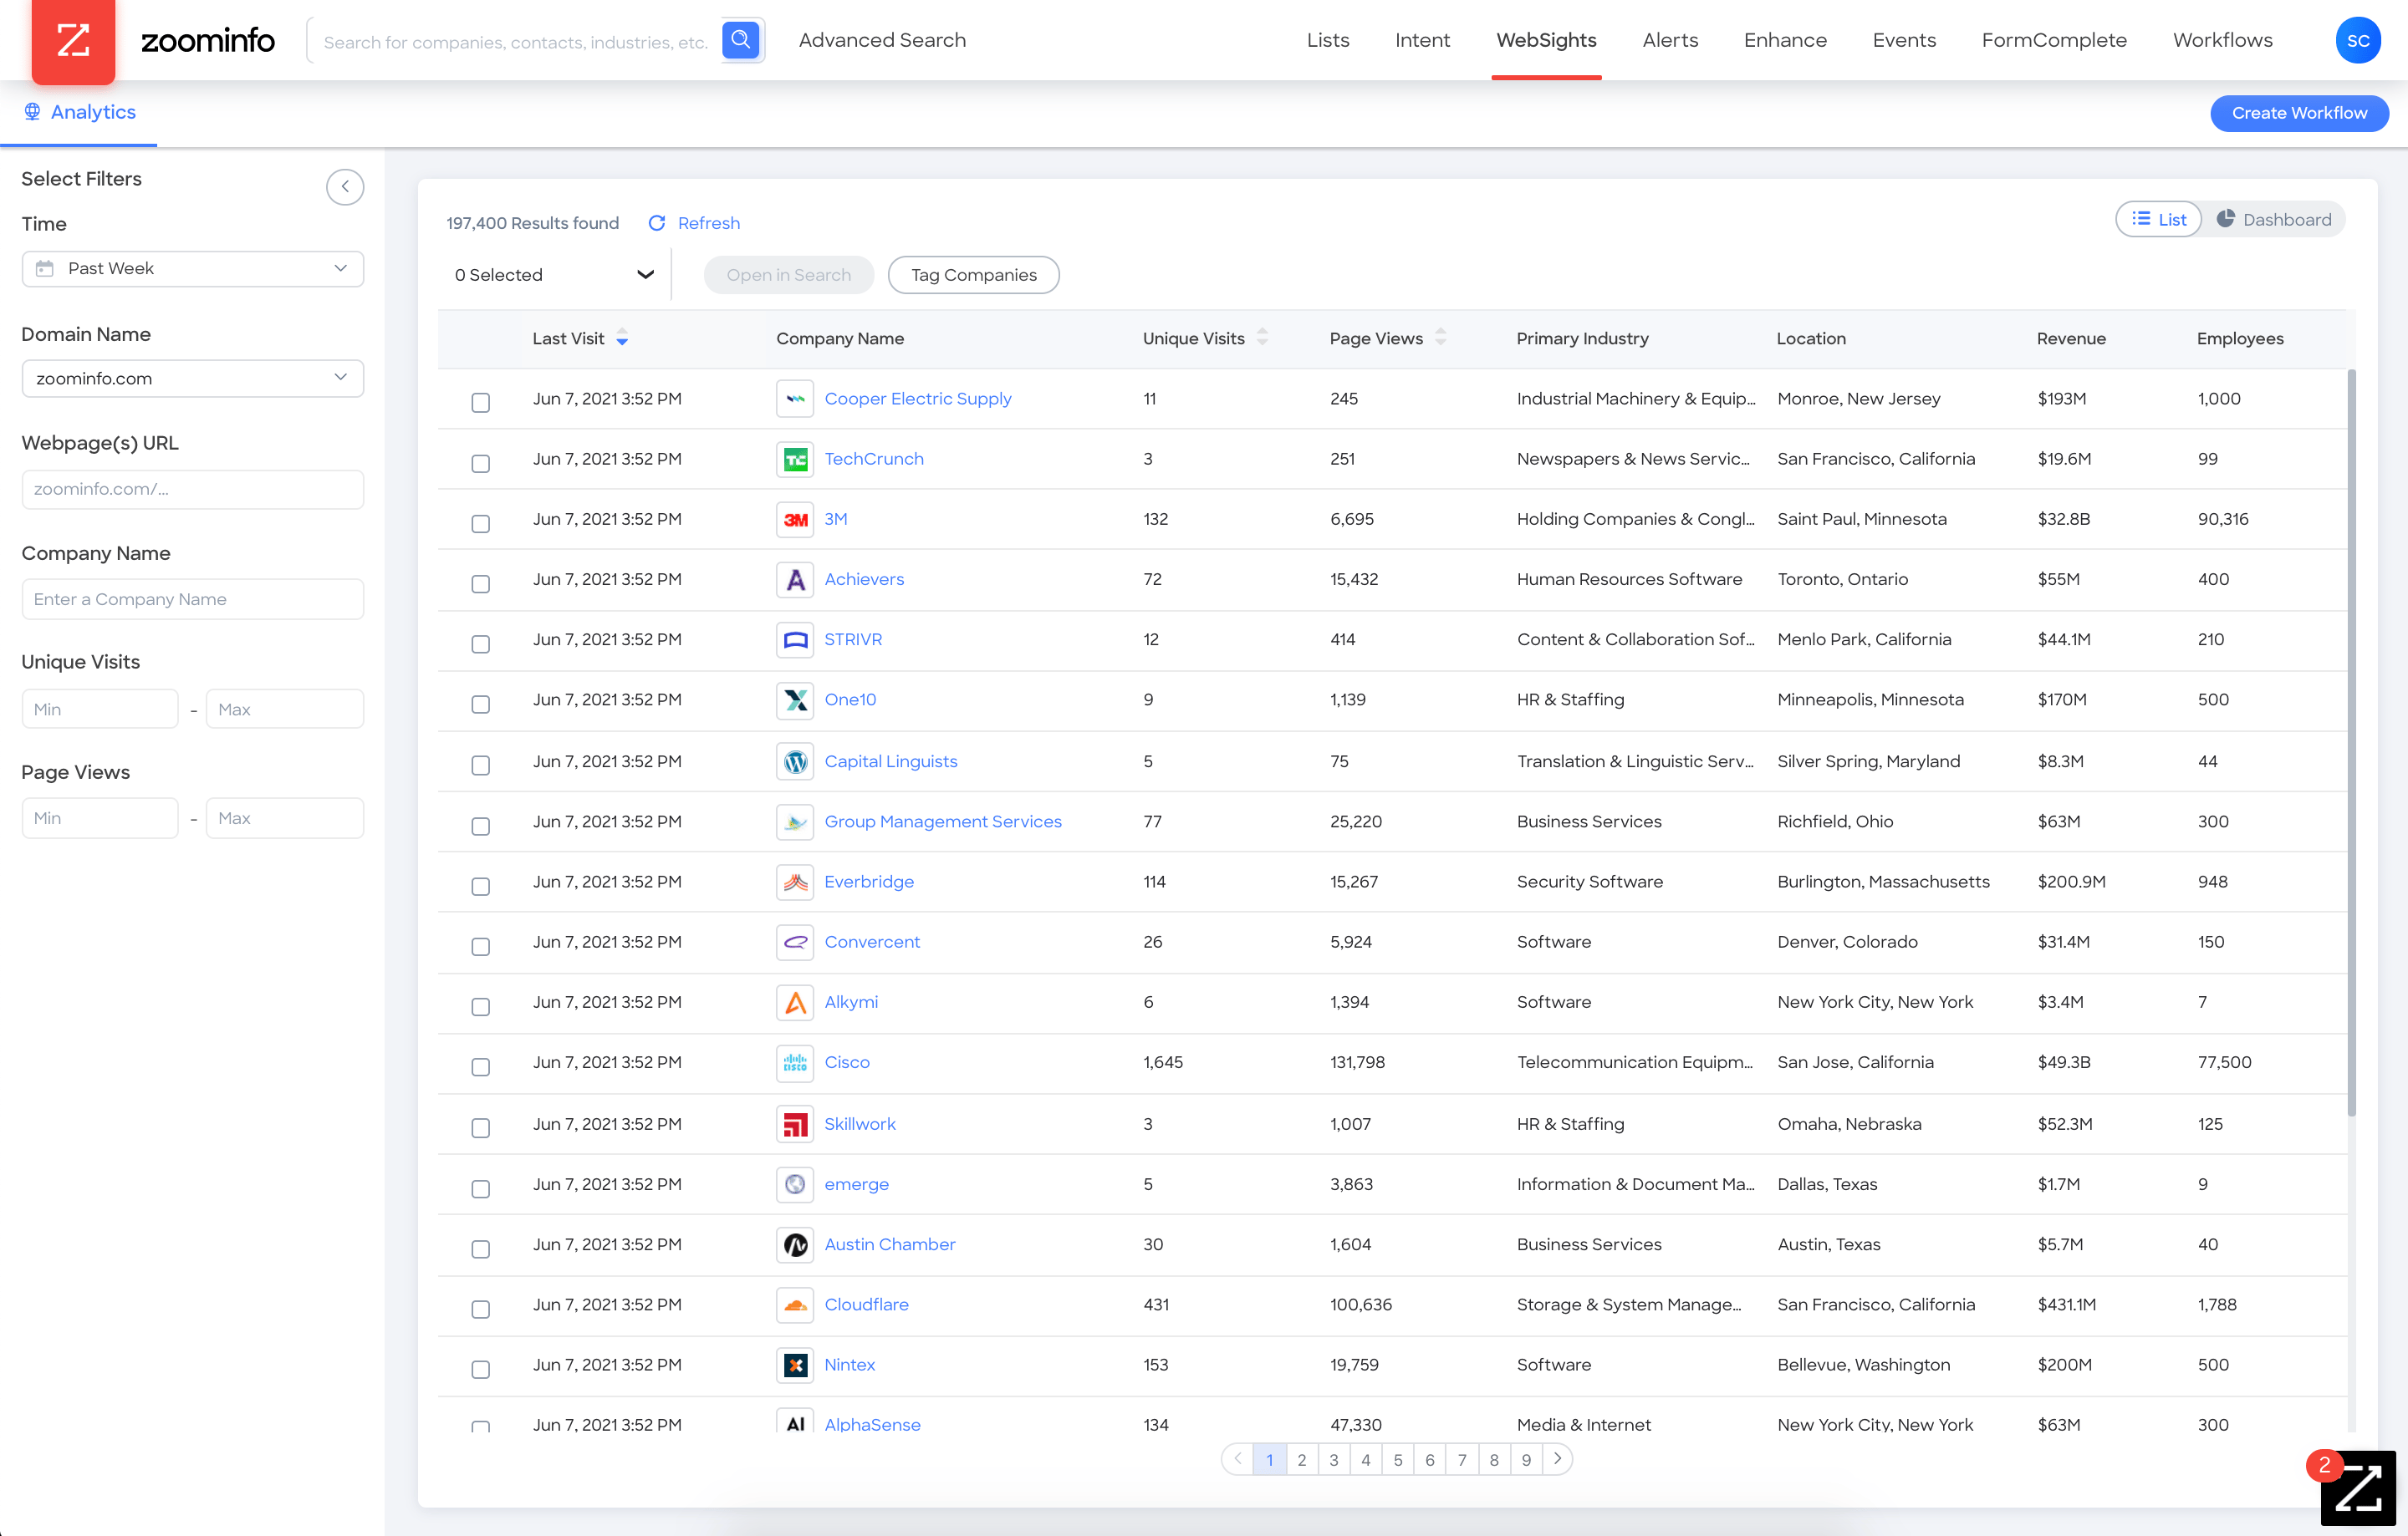Screen dimensions: 2408x1536
Task: Click the Analytics globe icon
Action: tap(32, 110)
